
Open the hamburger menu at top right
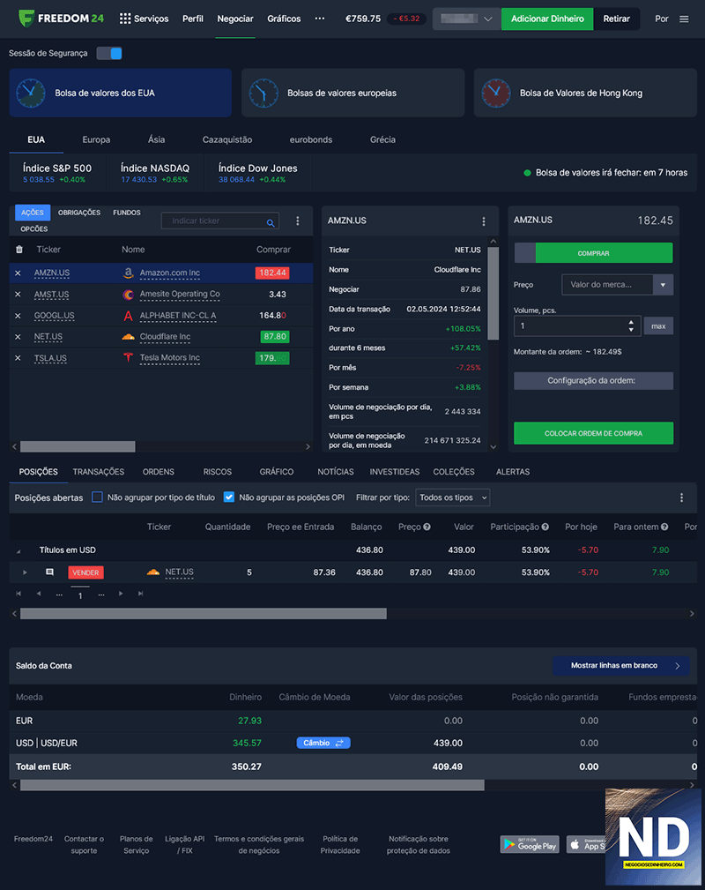tap(684, 19)
